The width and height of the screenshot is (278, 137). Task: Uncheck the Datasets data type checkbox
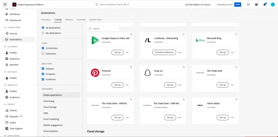pyautogui.click(x=43, y=69)
